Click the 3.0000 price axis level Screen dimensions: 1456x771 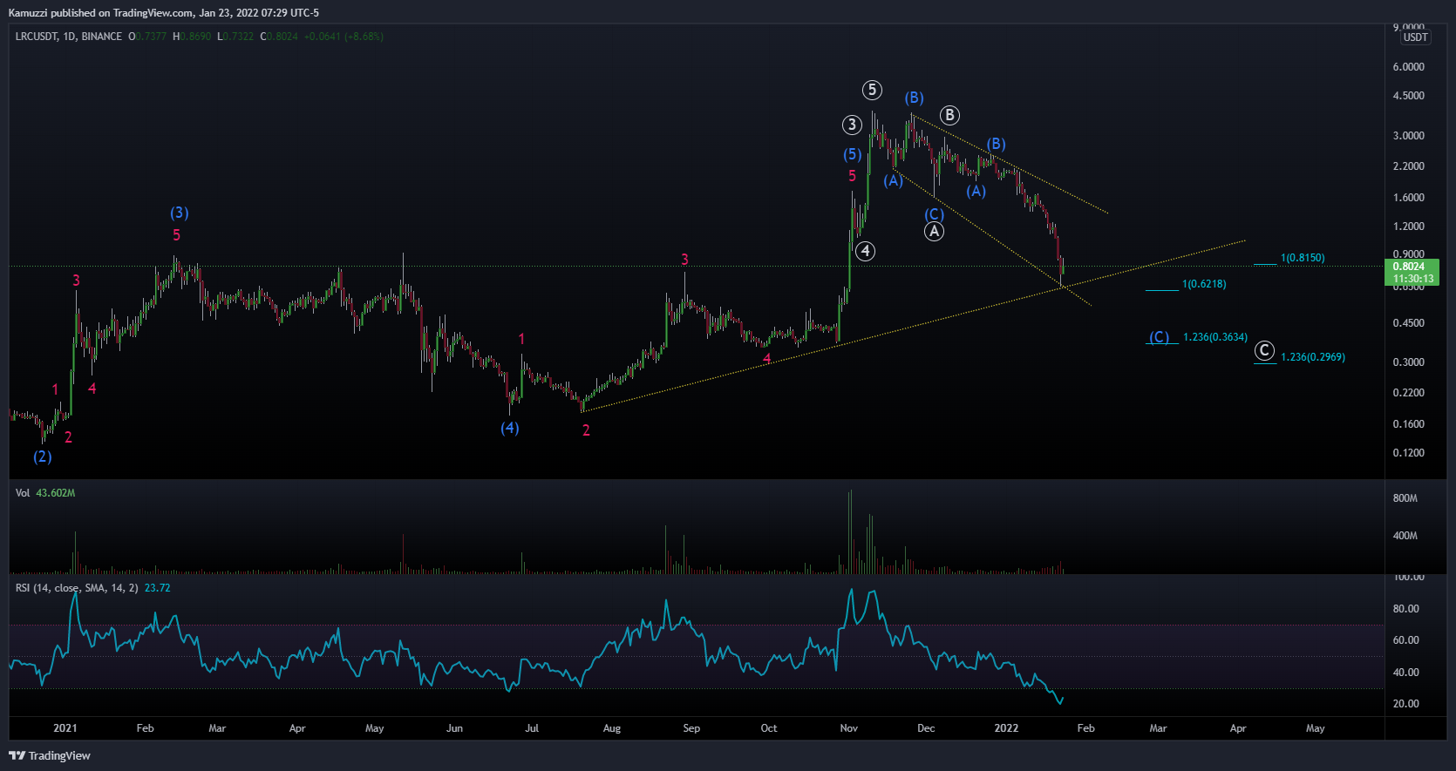pos(1409,136)
